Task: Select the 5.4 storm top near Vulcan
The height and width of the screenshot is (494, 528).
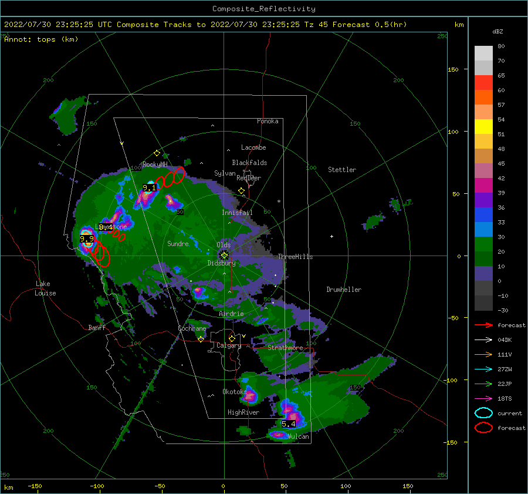Action: pyautogui.click(x=289, y=424)
